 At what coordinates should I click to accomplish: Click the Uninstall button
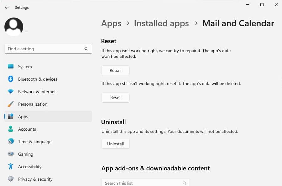pyautogui.click(x=115, y=144)
